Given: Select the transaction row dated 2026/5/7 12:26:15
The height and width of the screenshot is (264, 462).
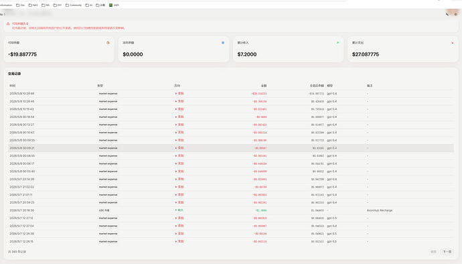Looking at the screenshot, I should tap(231, 241).
